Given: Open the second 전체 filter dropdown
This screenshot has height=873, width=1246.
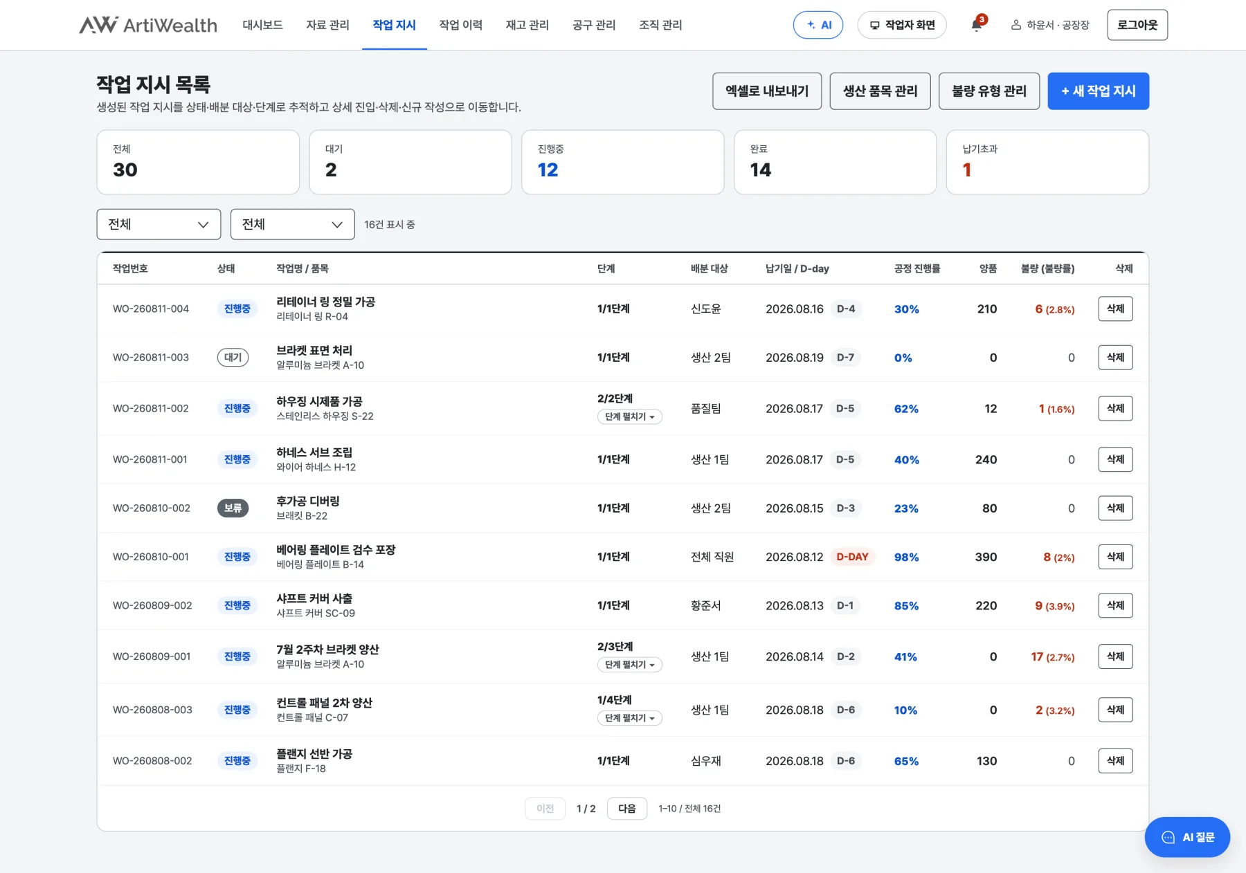Looking at the screenshot, I should (292, 224).
